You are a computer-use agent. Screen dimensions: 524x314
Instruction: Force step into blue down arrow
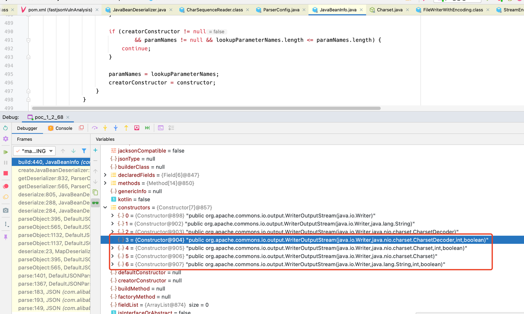116,128
